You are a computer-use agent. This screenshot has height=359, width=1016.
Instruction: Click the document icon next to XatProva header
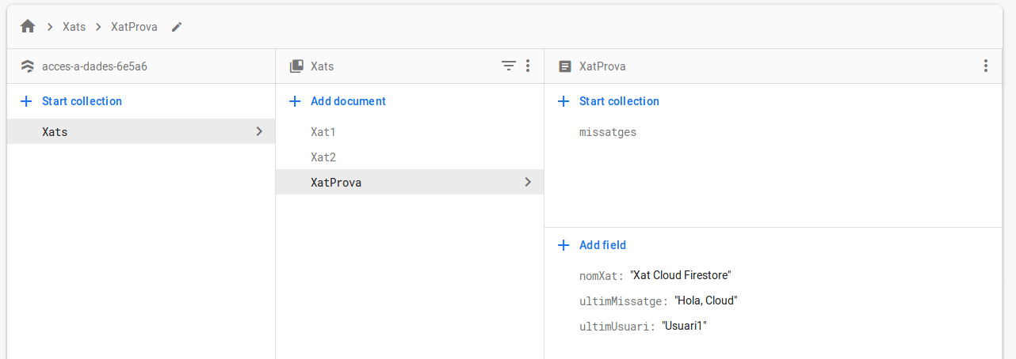click(x=565, y=66)
